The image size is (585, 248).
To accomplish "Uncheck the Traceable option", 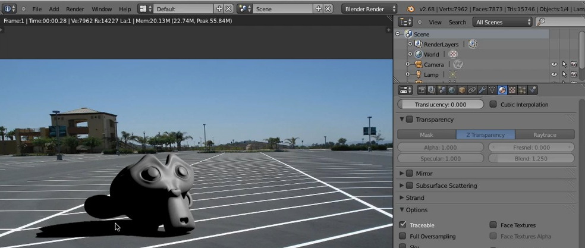I will click(402, 225).
